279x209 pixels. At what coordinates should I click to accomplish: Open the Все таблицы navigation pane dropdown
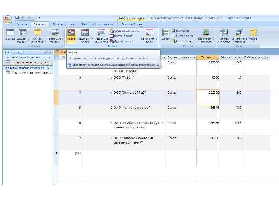[45, 52]
